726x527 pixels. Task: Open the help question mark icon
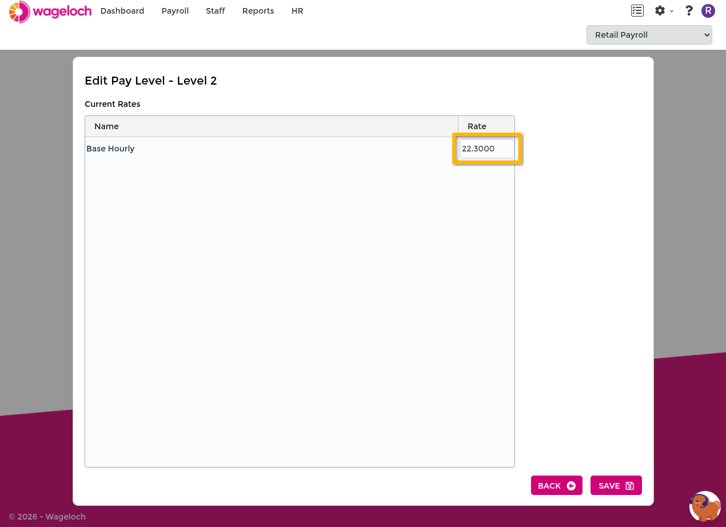coord(689,11)
